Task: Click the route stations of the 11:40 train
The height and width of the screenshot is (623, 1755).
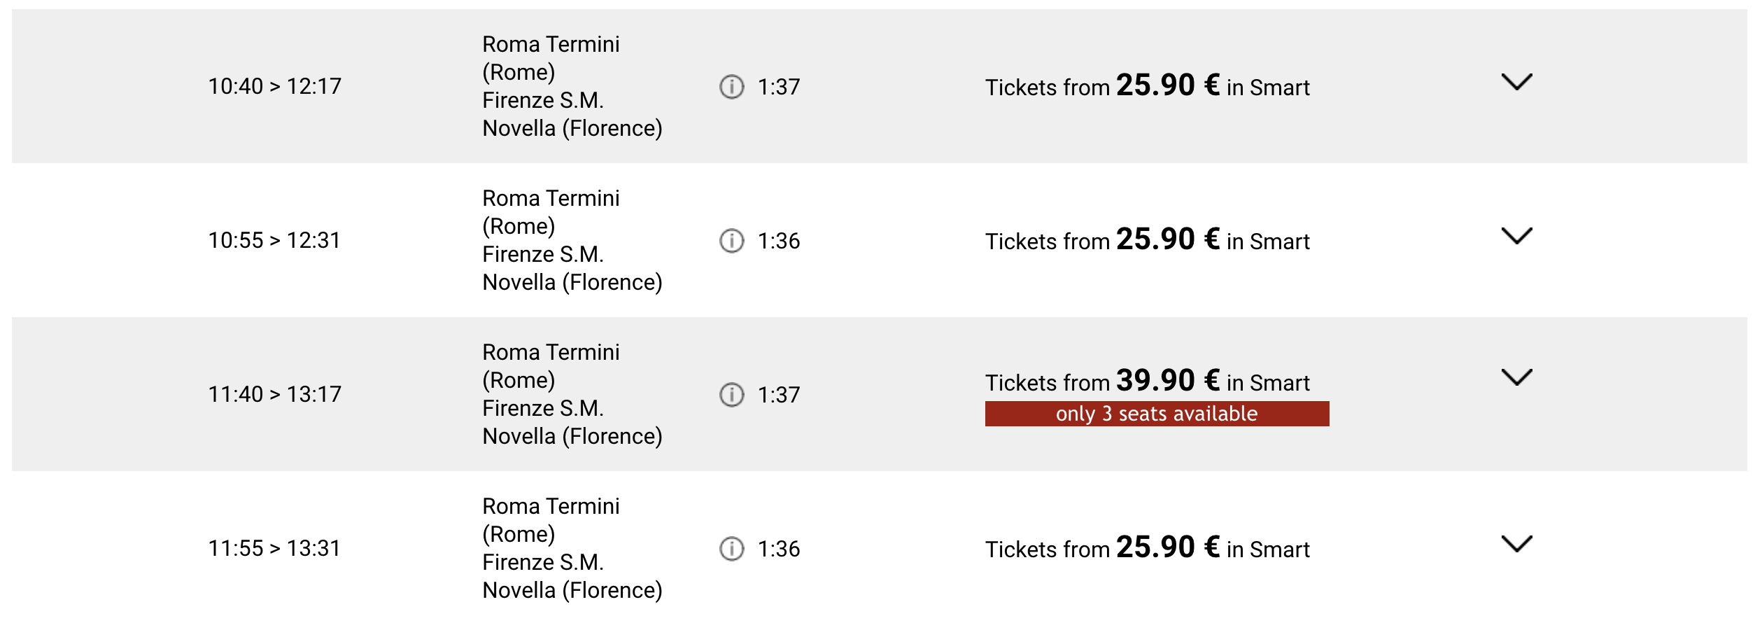Action: coord(572,394)
